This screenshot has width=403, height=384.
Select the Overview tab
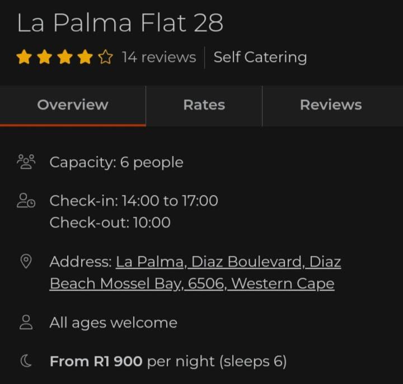(x=73, y=105)
